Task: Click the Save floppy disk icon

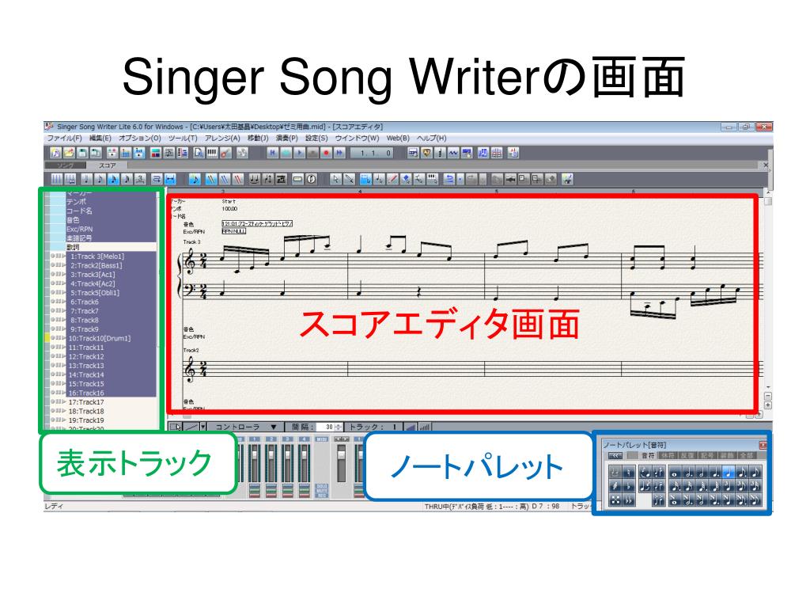Action: 82,153
